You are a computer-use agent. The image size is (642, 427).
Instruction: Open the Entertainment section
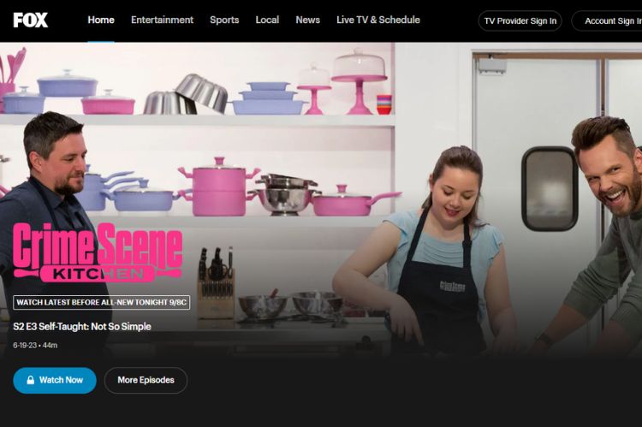162,20
